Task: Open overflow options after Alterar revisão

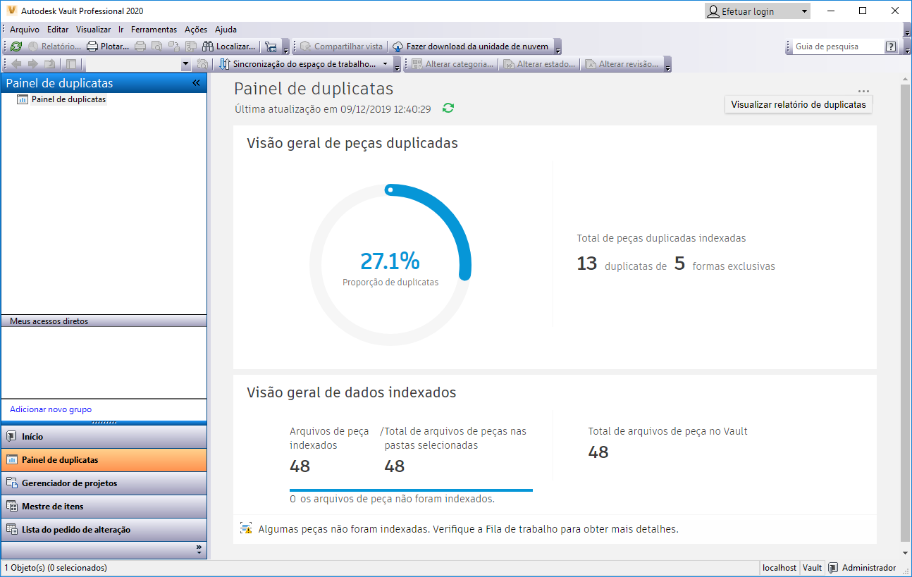Action: click(x=667, y=66)
